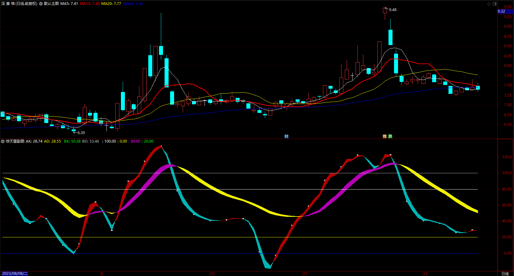Open the main chart indicator dropdown arrow

tap(41, 4)
